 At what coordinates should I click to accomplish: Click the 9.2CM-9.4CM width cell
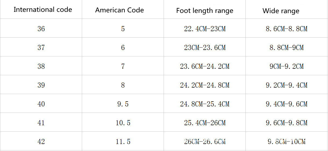tap(287, 85)
